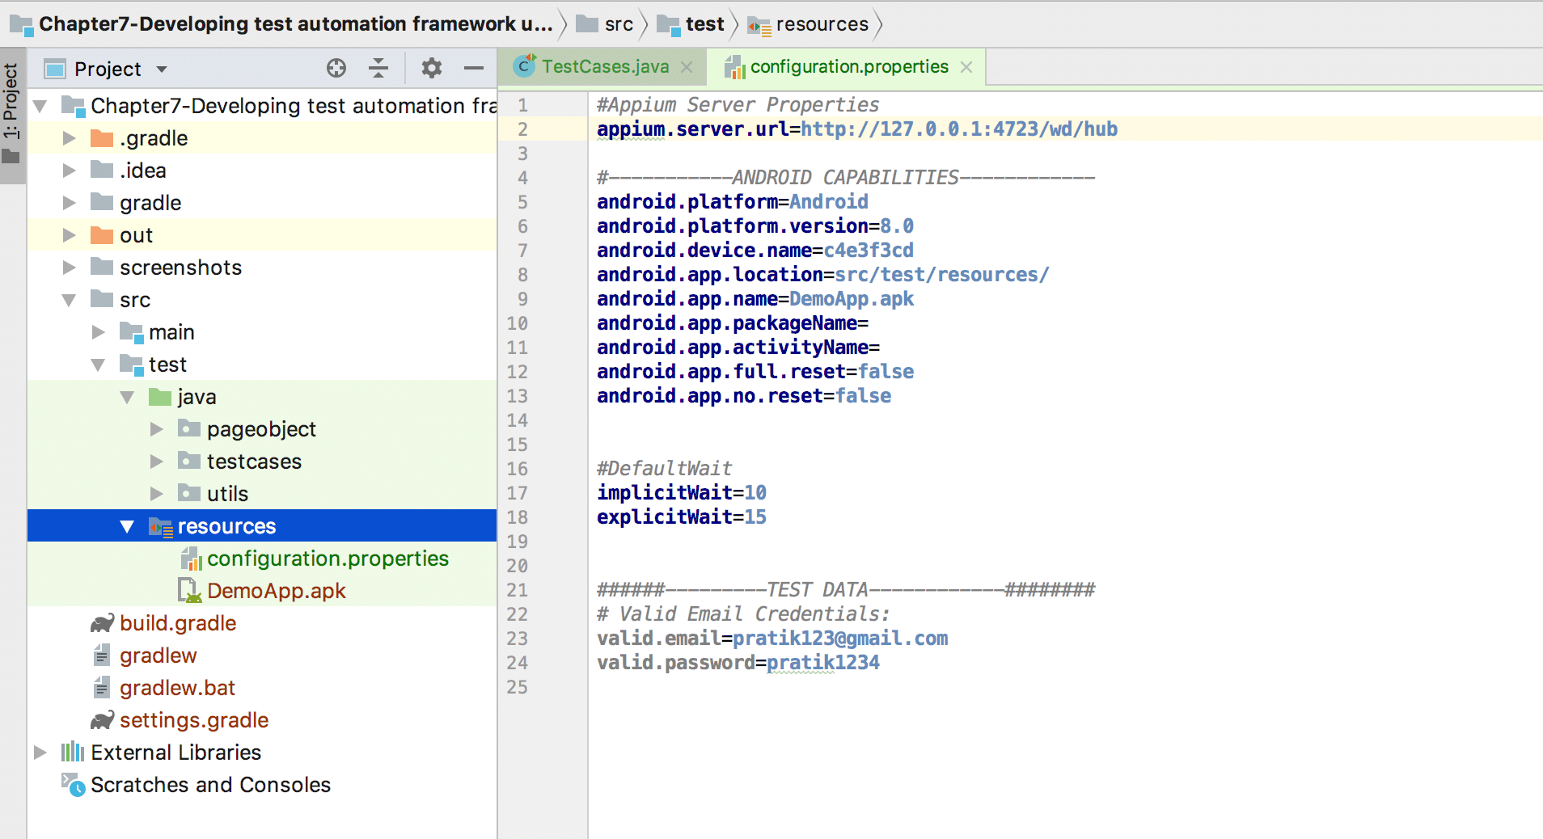Select the testcases package icon

[x=189, y=461]
